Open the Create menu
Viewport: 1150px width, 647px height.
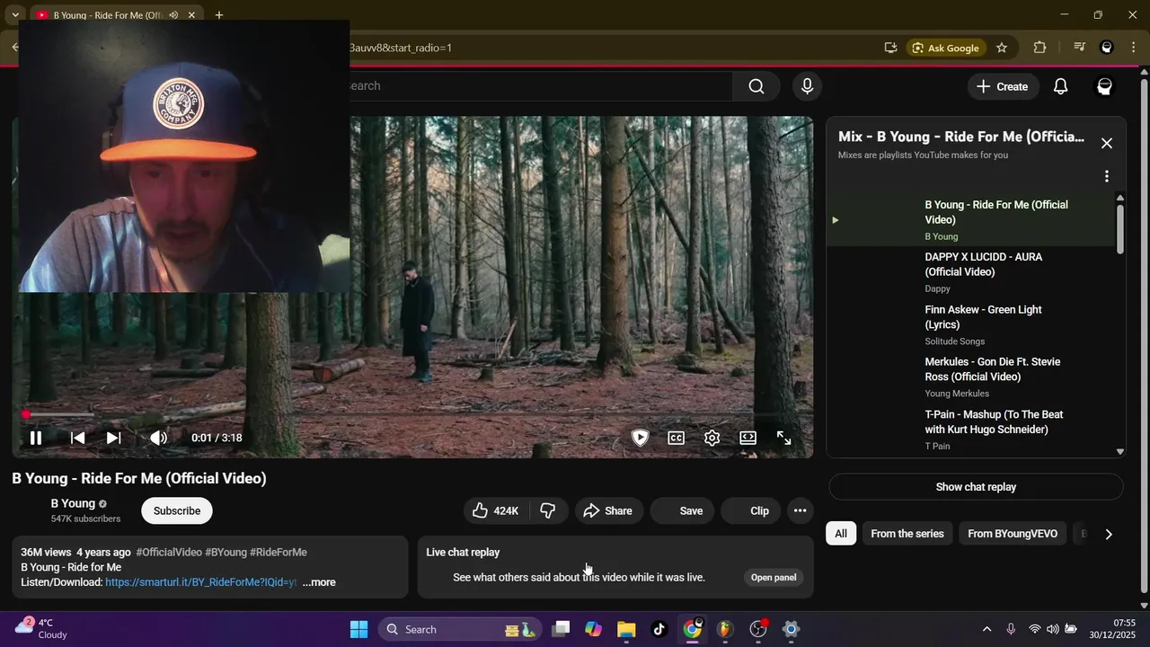[1003, 86]
